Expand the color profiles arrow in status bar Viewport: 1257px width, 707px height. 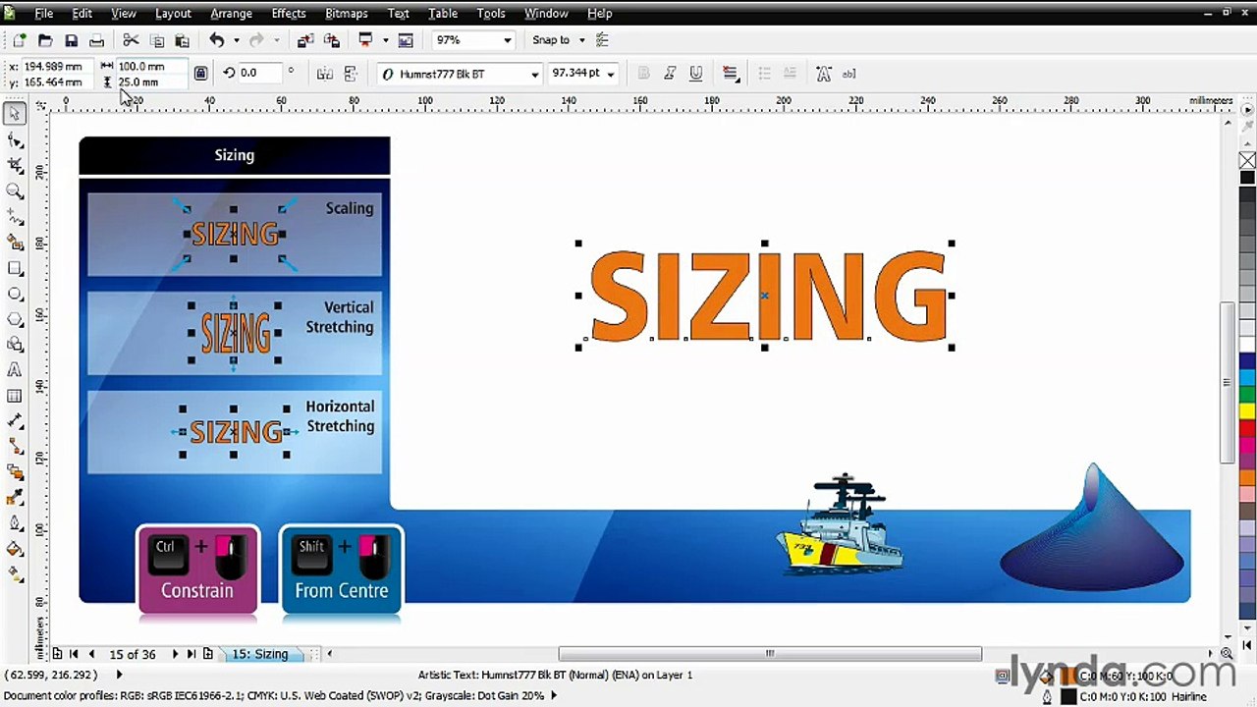[554, 695]
